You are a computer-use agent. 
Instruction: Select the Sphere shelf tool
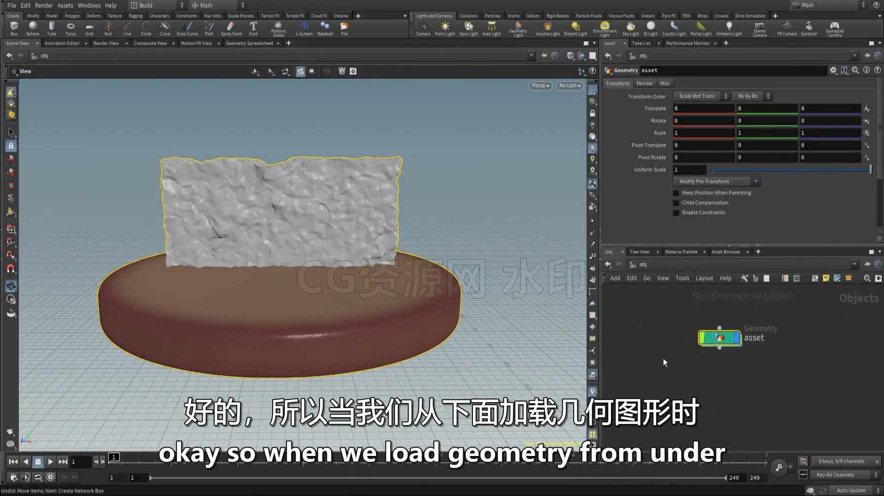tap(33, 29)
